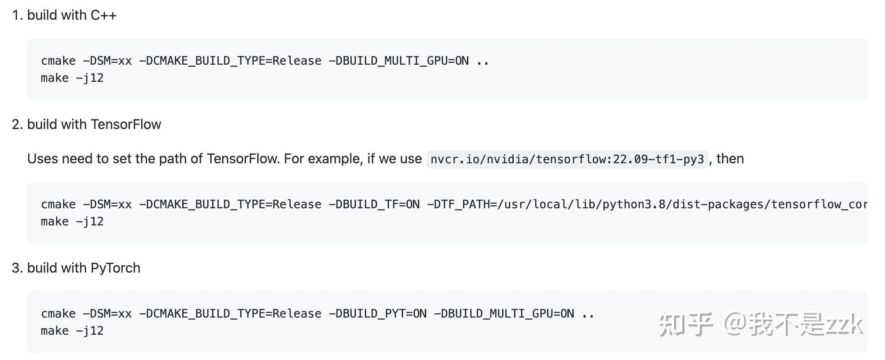This screenshot has height=360, width=885.
Task: Click the word "cmake" in the C++ code block
Action: (x=58, y=61)
